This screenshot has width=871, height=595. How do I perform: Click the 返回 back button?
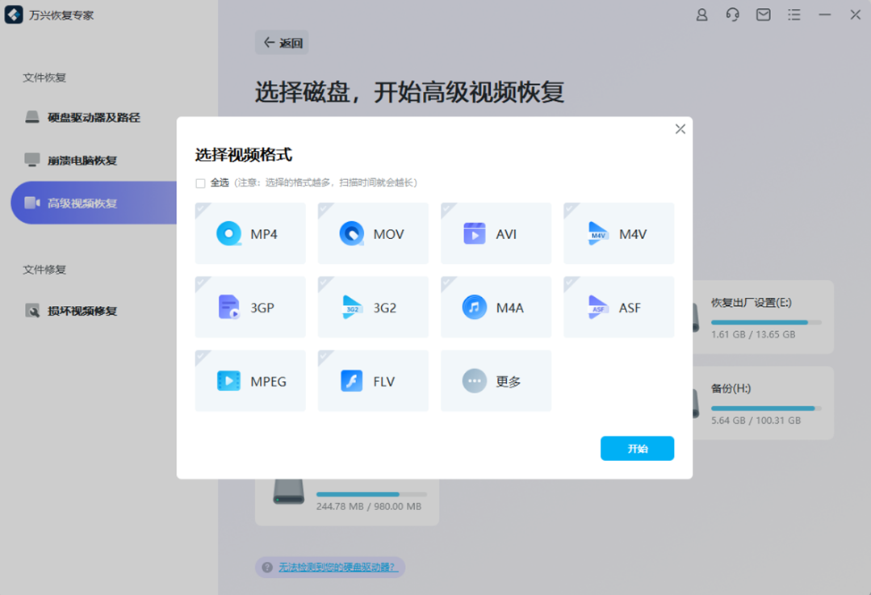click(283, 42)
